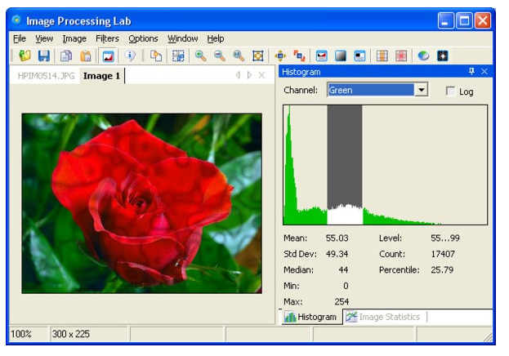Open the File menu
This screenshot has width=509, height=356.
pyautogui.click(x=20, y=38)
